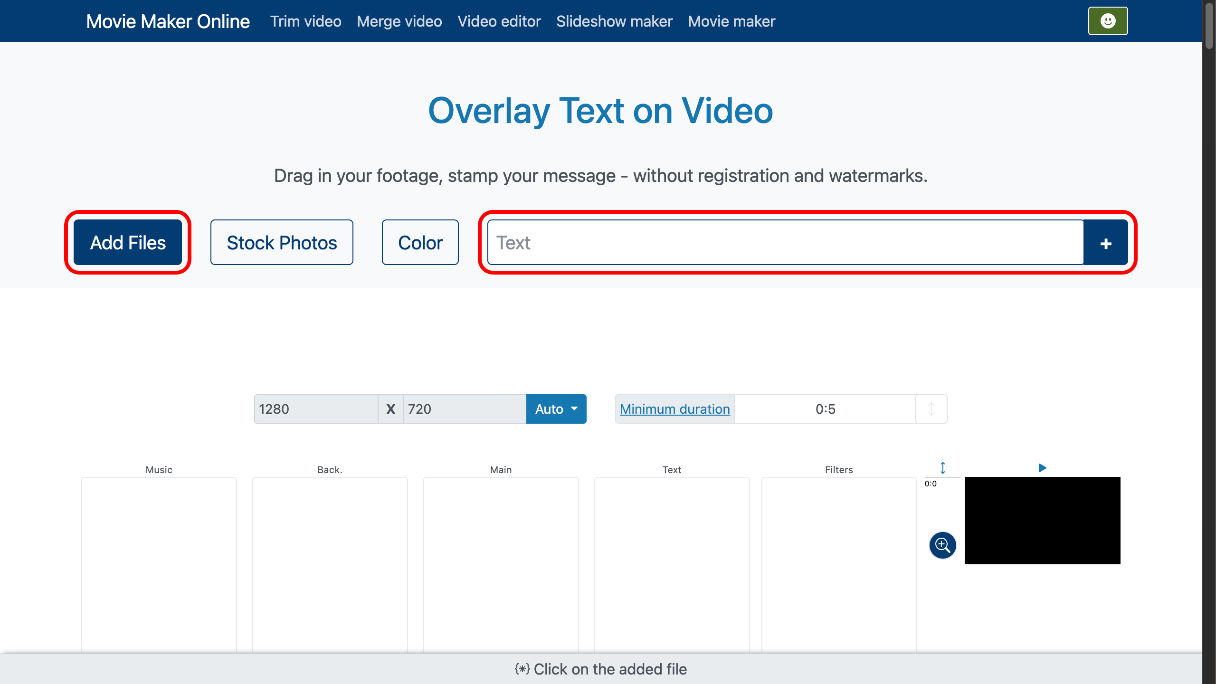This screenshot has width=1216, height=684.
Task: Open the Stock Photos browser
Action: tap(281, 242)
